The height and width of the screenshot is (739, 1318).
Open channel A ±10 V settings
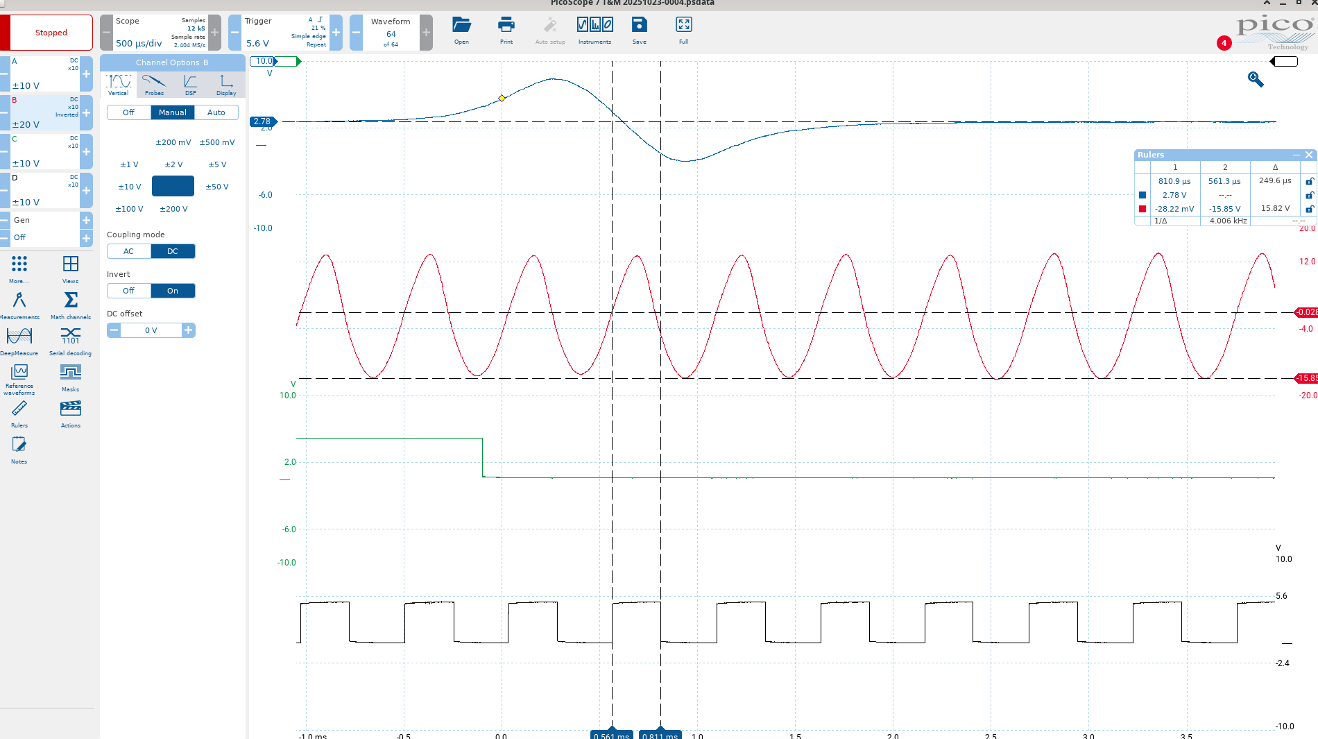click(45, 74)
